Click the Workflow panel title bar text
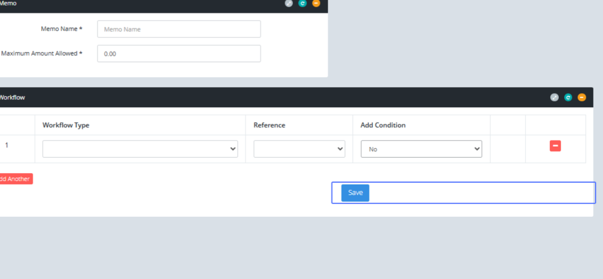Screen dimensions: 603x279 tap(12, 97)
